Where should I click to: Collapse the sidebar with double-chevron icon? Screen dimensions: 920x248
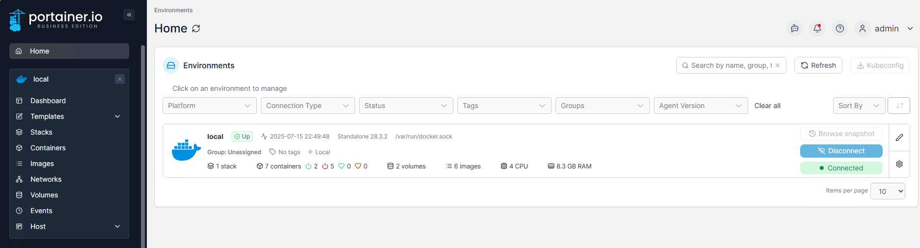click(129, 15)
